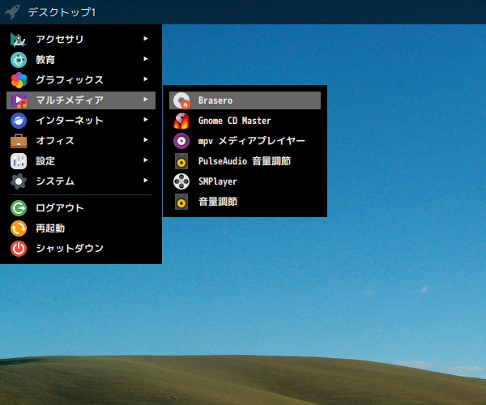Click the マルチメディア submenu arrow
The height and width of the screenshot is (405, 486).
click(146, 99)
